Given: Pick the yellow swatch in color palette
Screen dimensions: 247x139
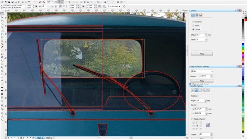Looking at the screenshot, I should click(243, 51).
